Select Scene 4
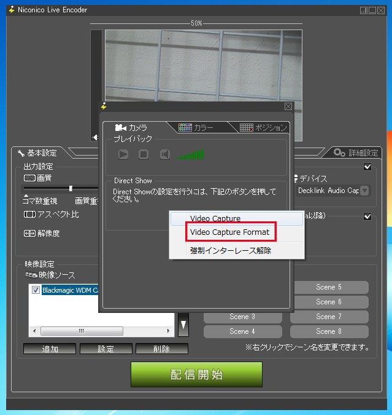The width and height of the screenshot is (392, 415). (242, 331)
